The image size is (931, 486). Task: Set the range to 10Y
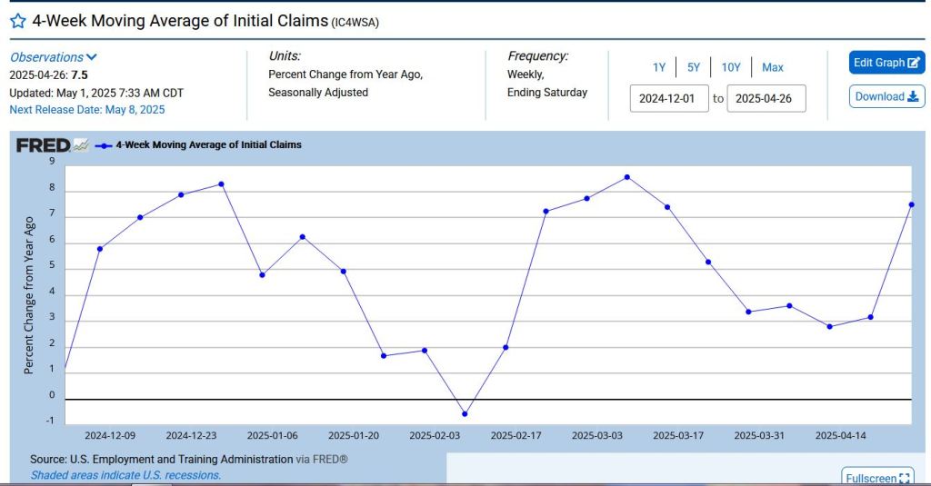click(730, 67)
